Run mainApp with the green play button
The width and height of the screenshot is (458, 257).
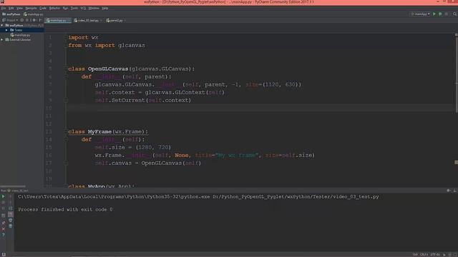point(434,14)
